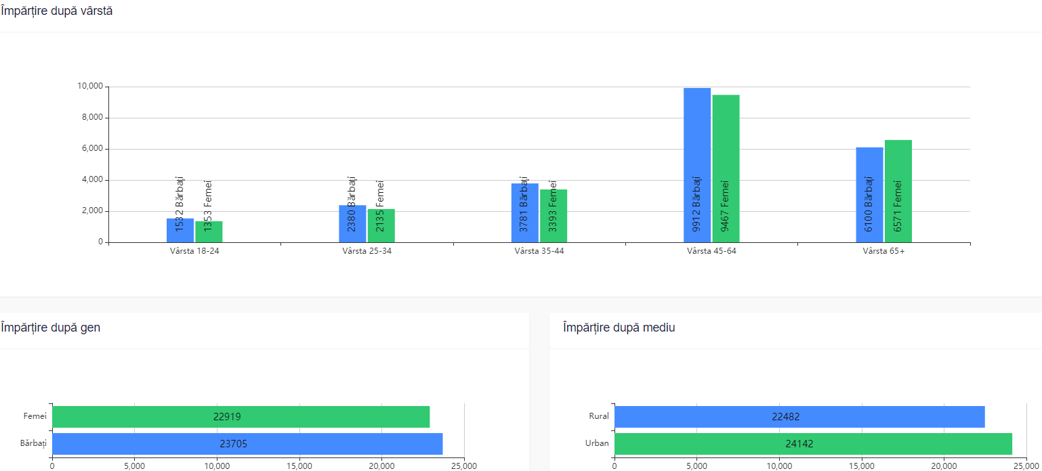Click the Vârsta 35-44 axis label
The image size is (1042, 471).
539,251
